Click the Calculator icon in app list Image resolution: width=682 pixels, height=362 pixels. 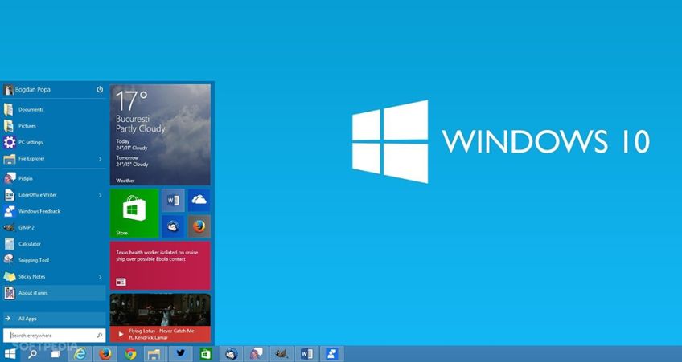[9, 244]
